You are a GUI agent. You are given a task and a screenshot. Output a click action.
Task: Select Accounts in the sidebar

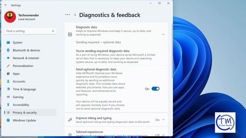(30, 81)
